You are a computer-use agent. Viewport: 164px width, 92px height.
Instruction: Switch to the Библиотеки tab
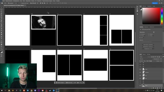click(152, 27)
